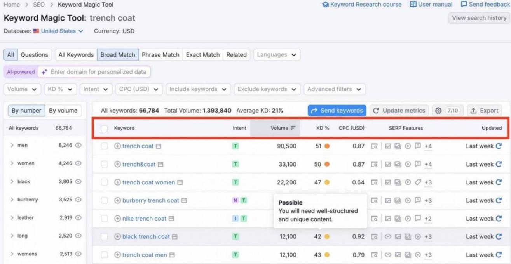Click plus icon next to trench coat men
This screenshot has height=264, width=511.
pyautogui.click(x=117, y=255)
